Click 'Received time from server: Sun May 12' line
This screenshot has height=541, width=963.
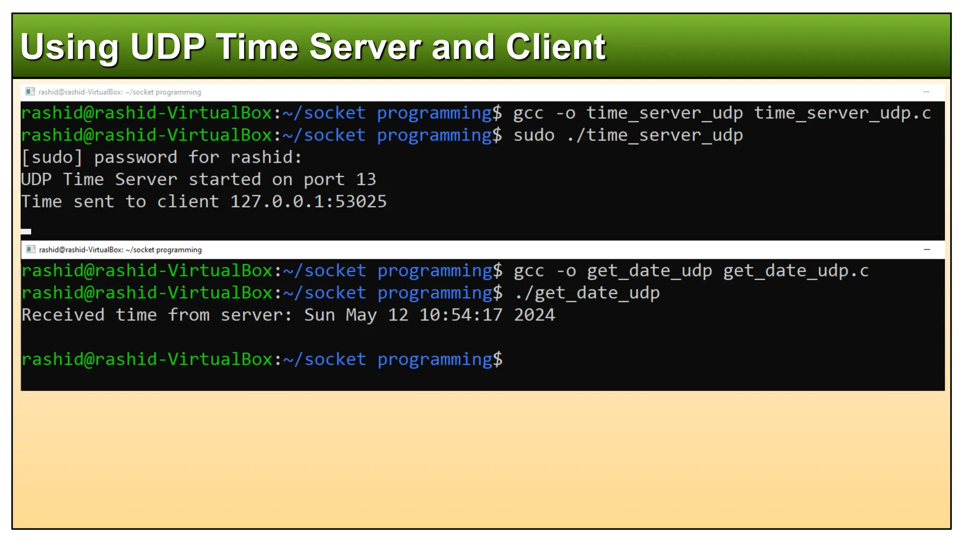coord(288,315)
